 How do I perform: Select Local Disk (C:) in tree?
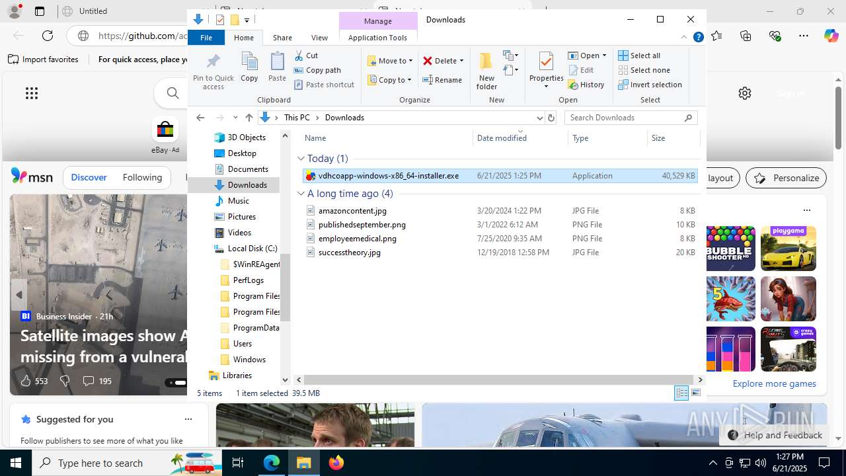click(245, 249)
